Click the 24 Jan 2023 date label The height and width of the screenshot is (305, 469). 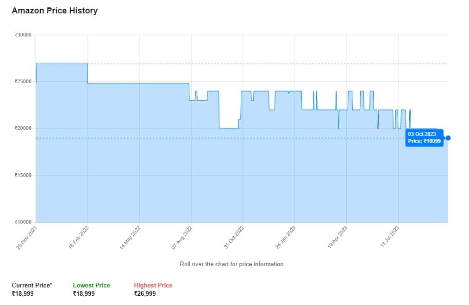pos(286,237)
